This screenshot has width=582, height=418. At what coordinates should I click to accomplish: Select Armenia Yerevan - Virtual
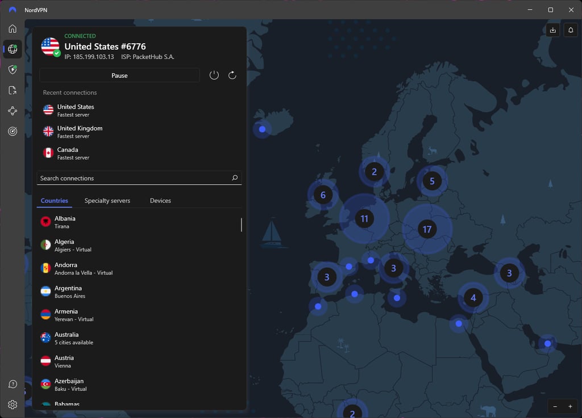coord(139,315)
